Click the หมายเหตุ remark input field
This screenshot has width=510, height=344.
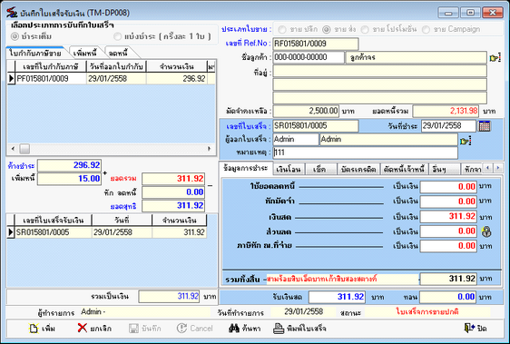click(366, 152)
